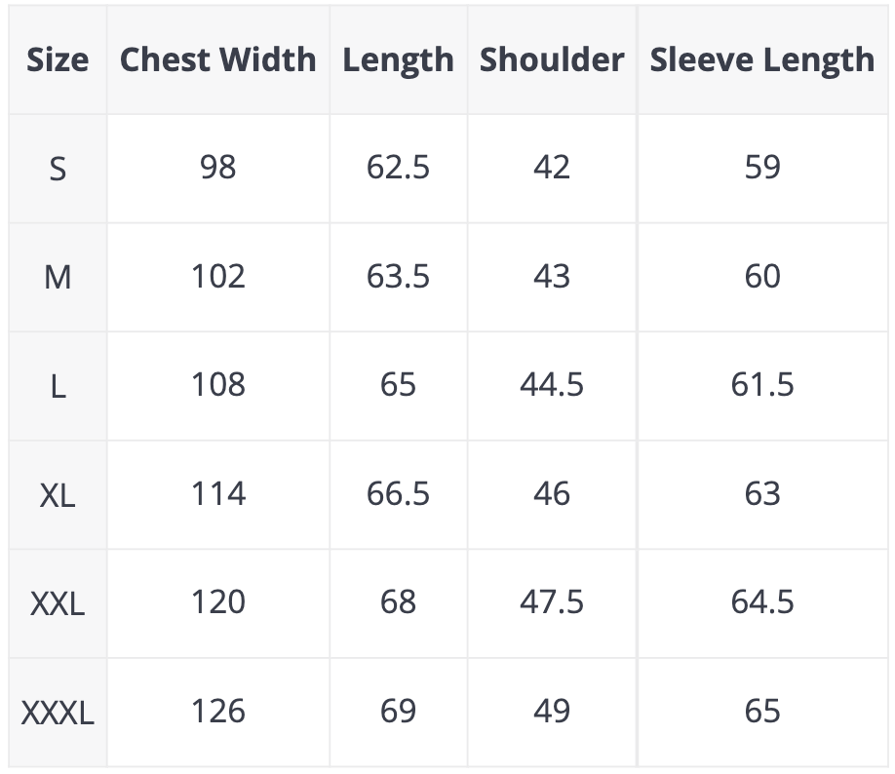Click the 63.5 length cell
This screenshot has width=895, height=774.
[398, 277]
